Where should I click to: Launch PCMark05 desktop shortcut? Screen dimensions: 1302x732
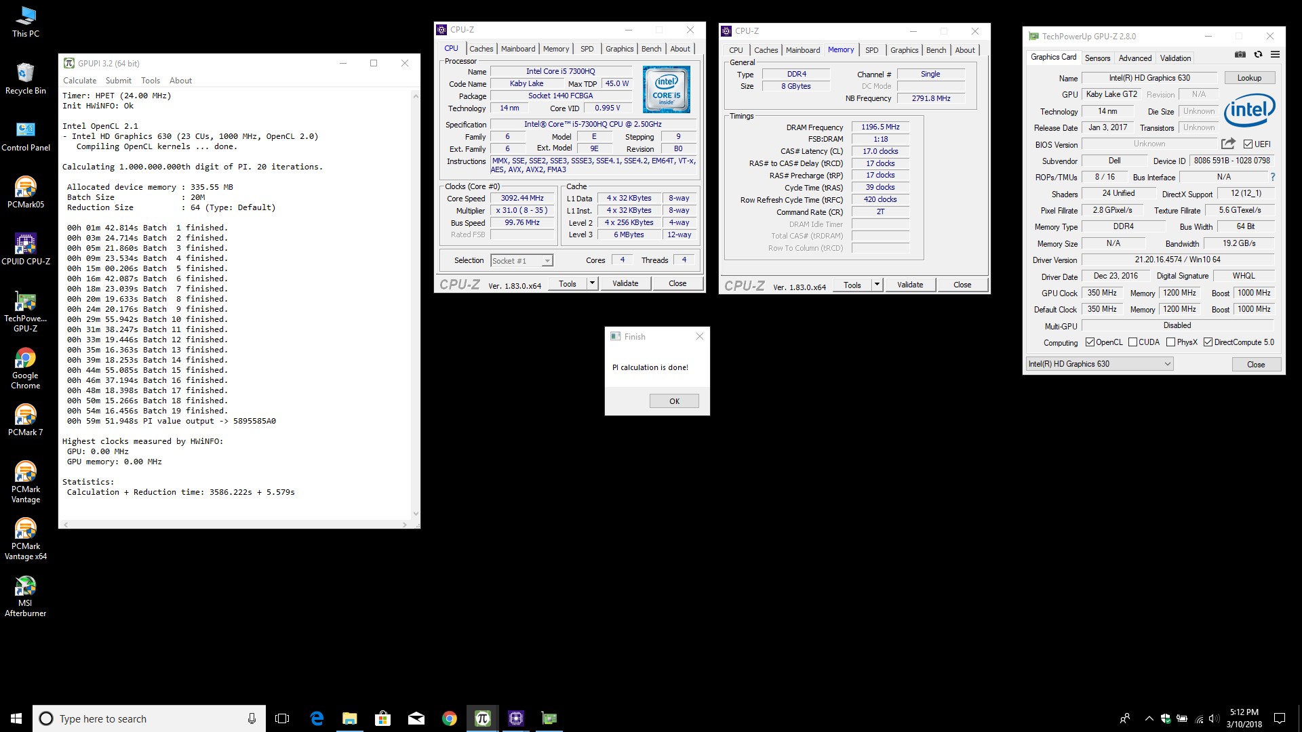coord(26,192)
